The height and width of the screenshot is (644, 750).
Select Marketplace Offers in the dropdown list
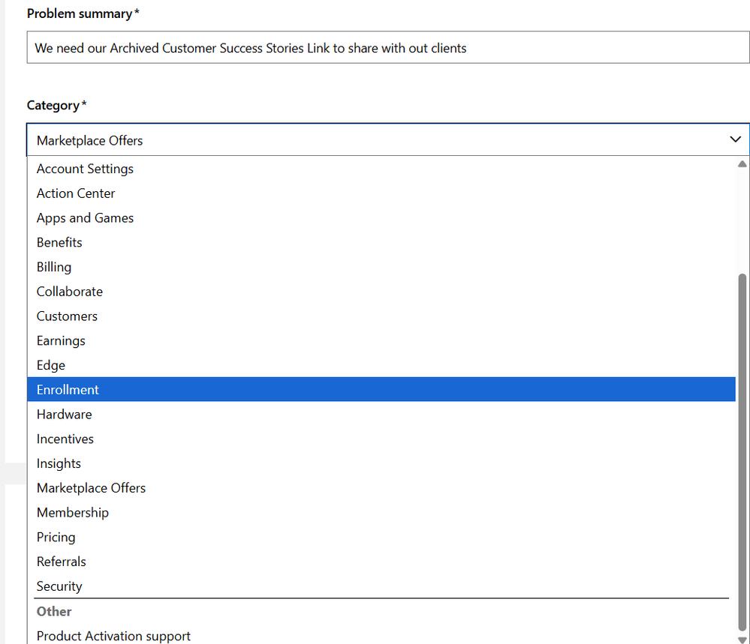pos(381,488)
